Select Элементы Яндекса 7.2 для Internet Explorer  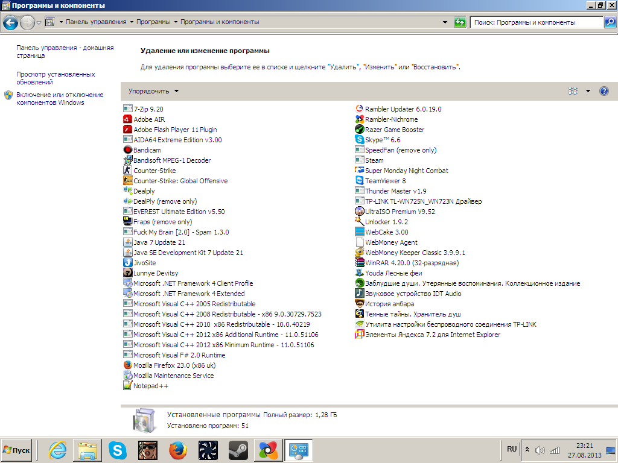click(x=428, y=334)
